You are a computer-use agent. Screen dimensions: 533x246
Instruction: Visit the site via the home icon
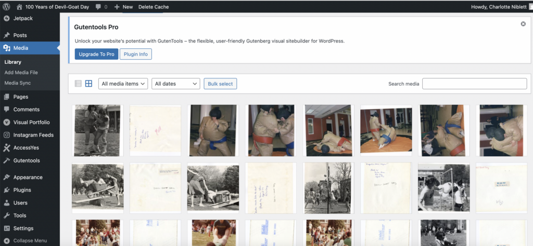pyautogui.click(x=19, y=7)
